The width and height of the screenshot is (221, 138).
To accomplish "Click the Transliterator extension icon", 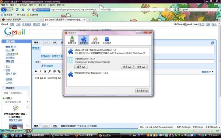I will 70,60.
